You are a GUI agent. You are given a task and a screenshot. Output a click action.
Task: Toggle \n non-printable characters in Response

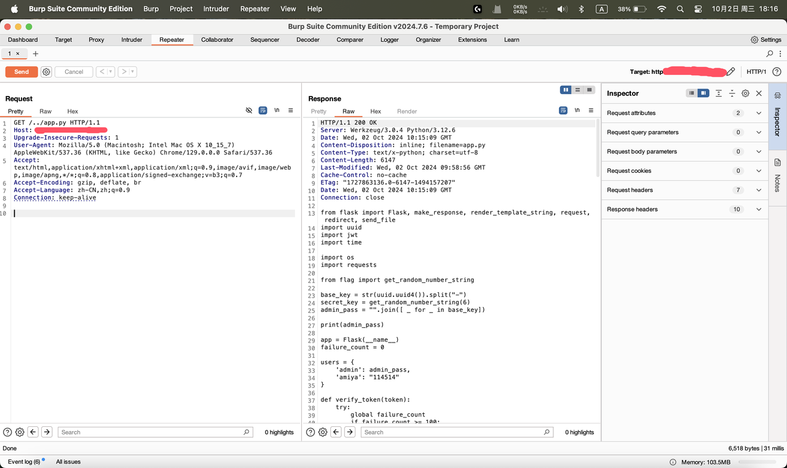pos(577,111)
